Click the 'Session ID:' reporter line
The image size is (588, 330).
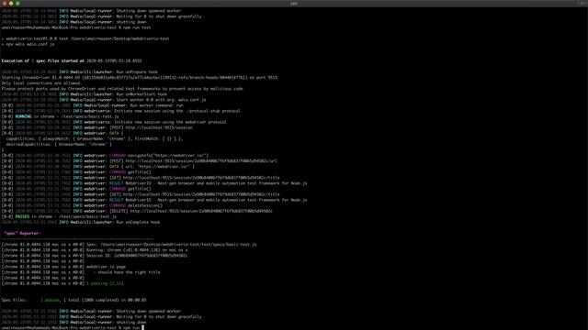pos(95,256)
